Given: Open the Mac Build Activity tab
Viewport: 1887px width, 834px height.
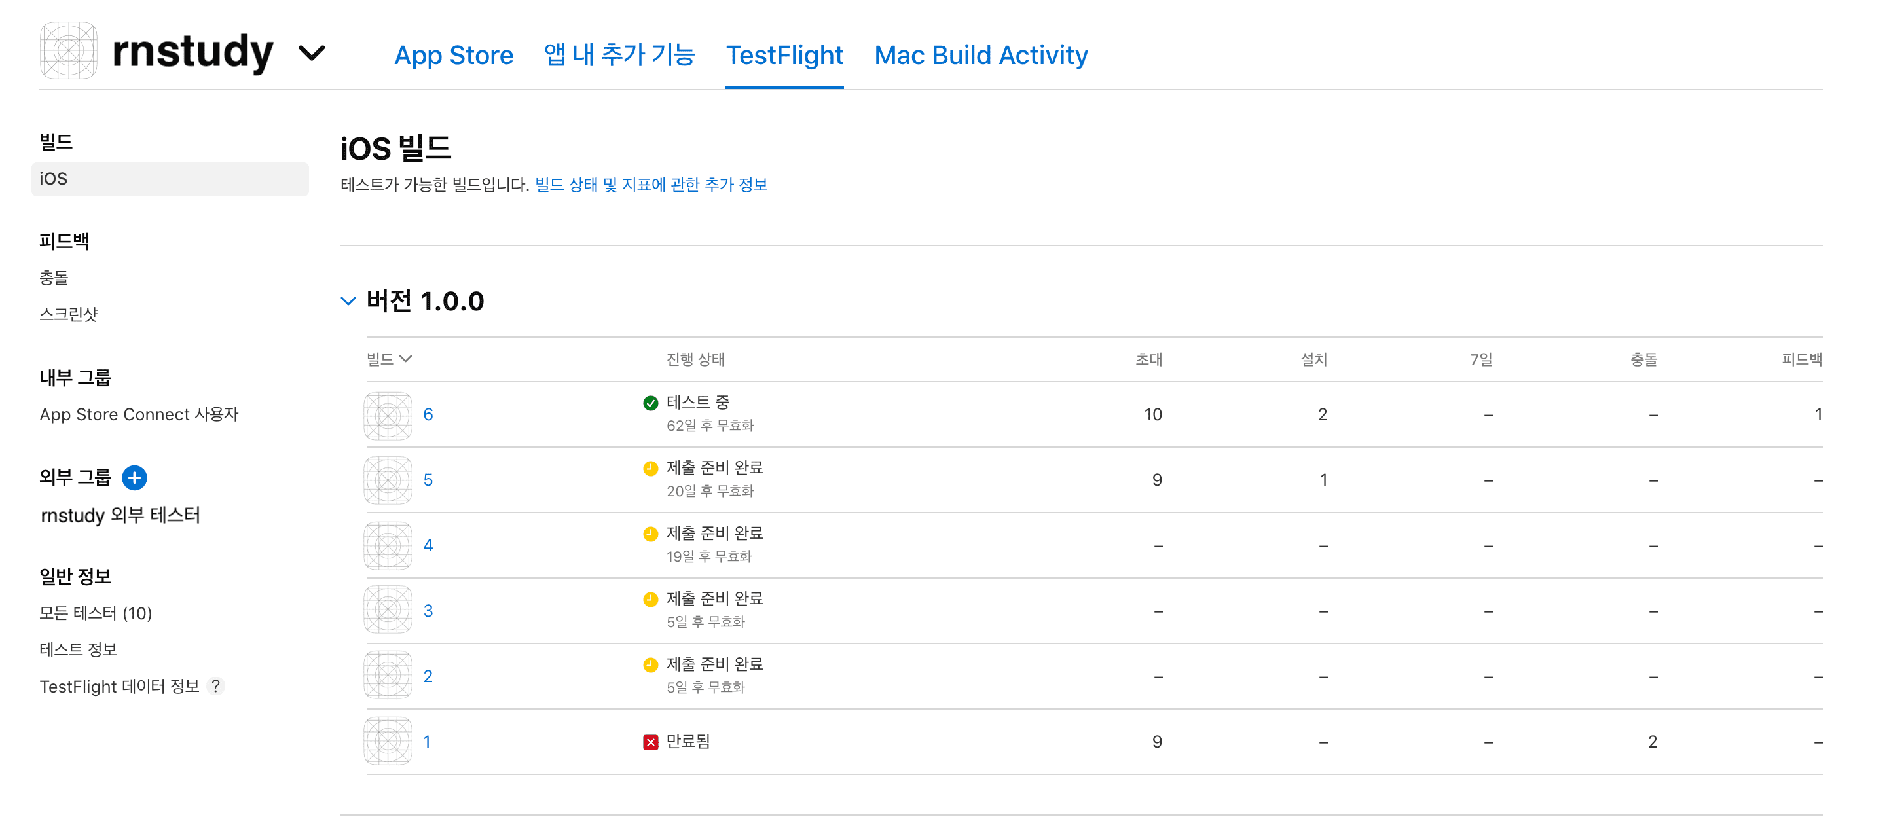Looking at the screenshot, I should tap(981, 55).
